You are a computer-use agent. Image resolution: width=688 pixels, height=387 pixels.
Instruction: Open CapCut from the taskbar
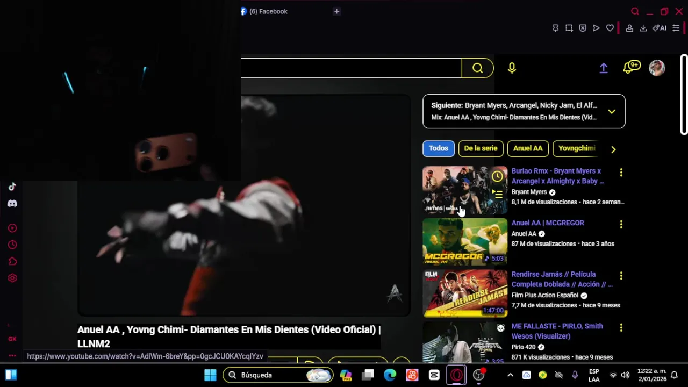[x=434, y=375]
